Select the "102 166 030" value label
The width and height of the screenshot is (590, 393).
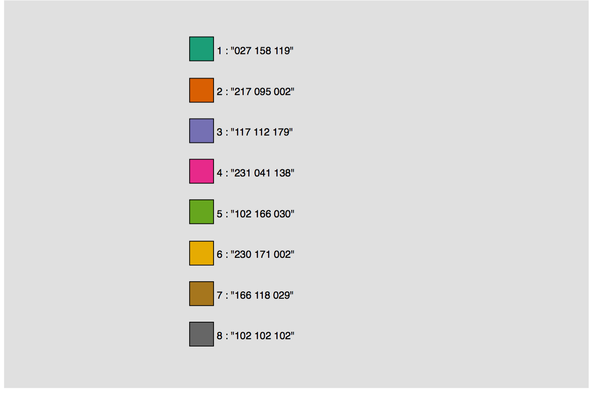[x=262, y=214]
